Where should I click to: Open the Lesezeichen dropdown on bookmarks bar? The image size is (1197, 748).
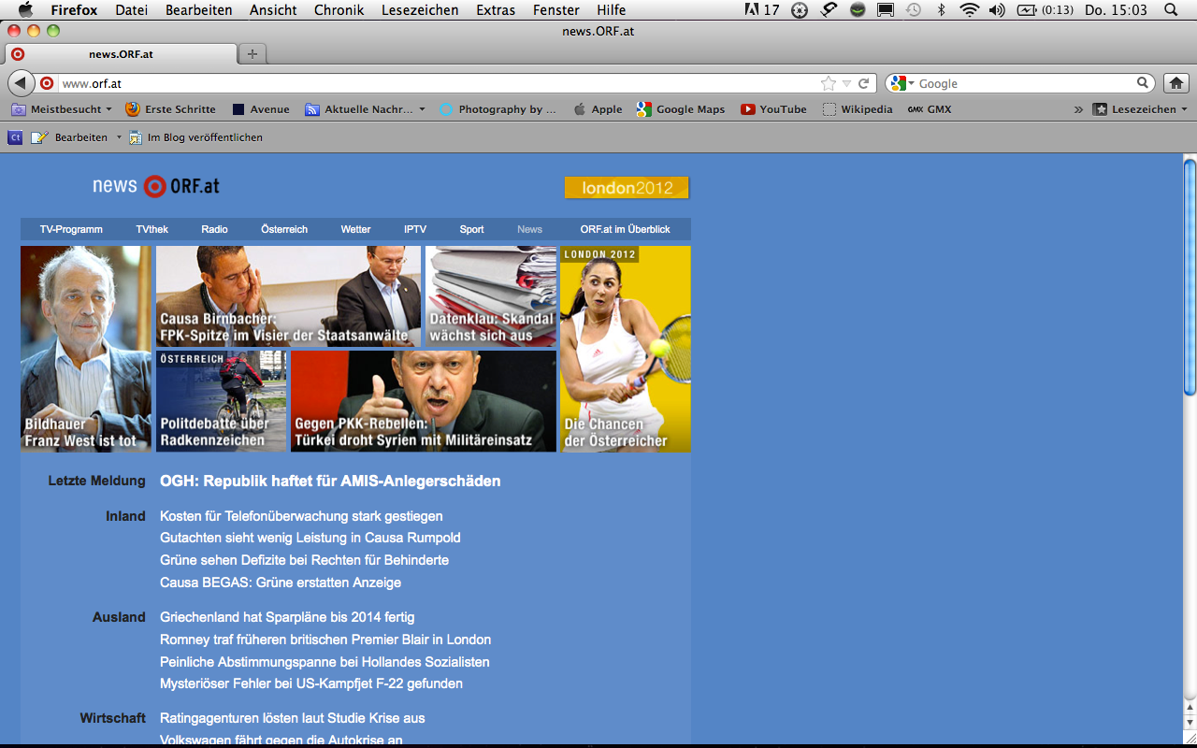tap(1140, 109)
